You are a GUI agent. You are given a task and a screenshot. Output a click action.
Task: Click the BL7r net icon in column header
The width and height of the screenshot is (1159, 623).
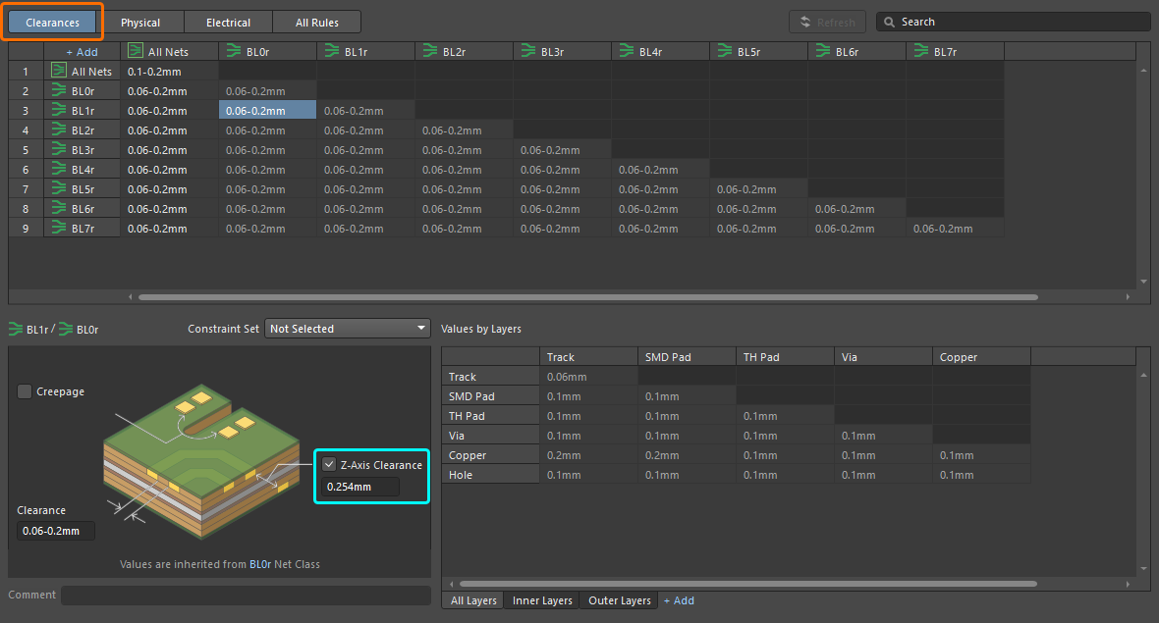point(921,51)
